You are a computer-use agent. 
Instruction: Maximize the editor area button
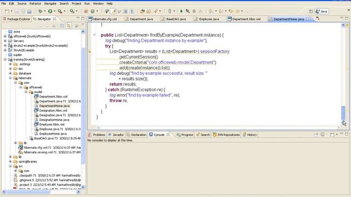pos(347,18)
